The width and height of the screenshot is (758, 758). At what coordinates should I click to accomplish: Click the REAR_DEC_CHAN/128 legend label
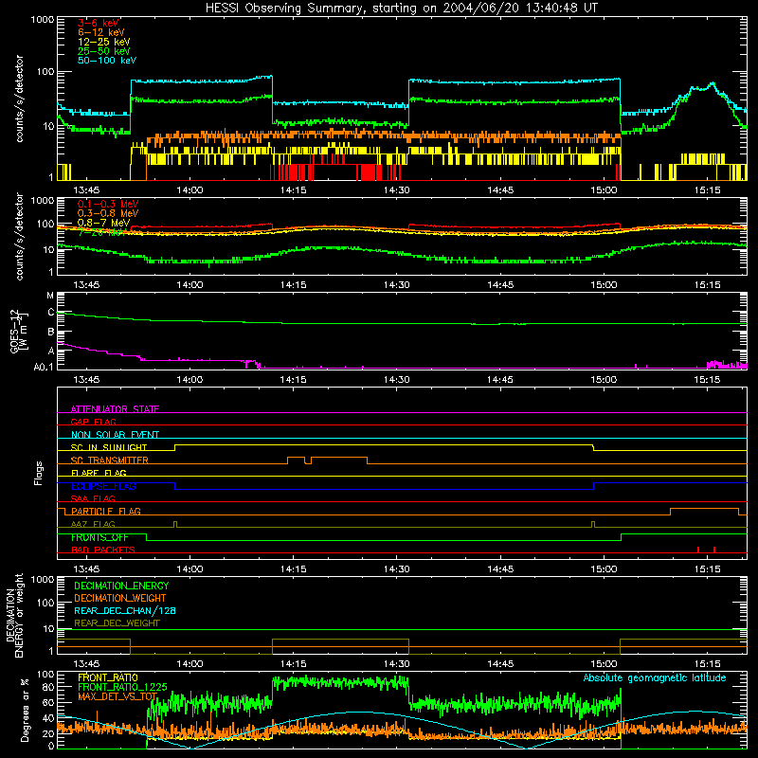click(x=125, y=610)
